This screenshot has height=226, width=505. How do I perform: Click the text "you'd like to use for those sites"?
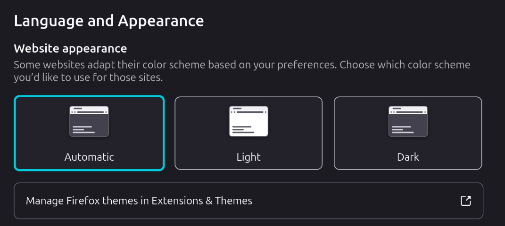(x=88, y=78)
